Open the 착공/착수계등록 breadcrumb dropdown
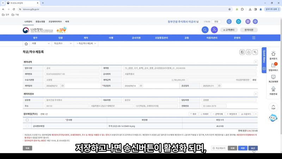The image size is (282, 159). pyautogui.click(x=86, y=43)
